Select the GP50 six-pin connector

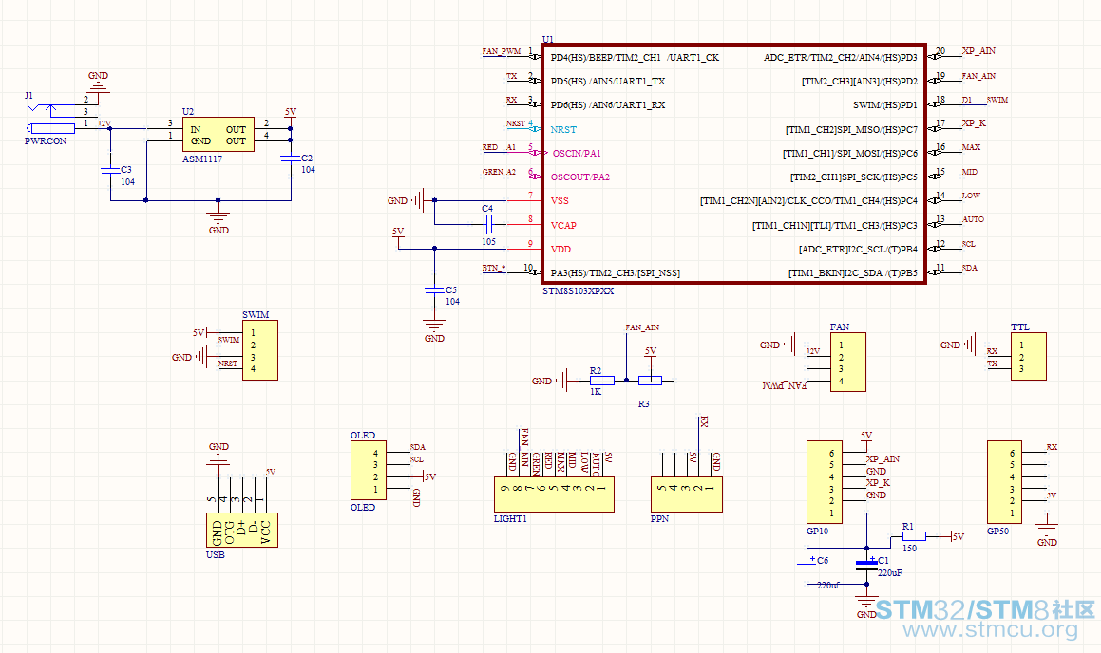1005,482
